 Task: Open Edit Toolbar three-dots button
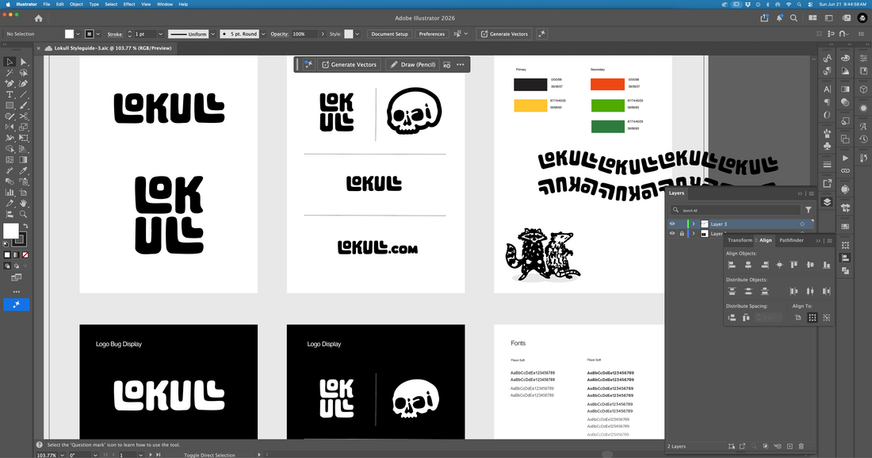tap(16, 292)
